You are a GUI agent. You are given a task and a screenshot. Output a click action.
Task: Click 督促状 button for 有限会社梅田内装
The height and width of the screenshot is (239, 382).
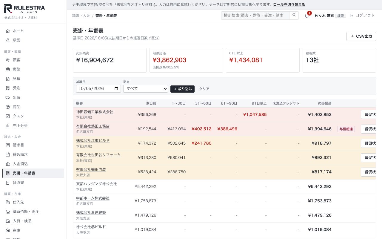tap(368, 172)
